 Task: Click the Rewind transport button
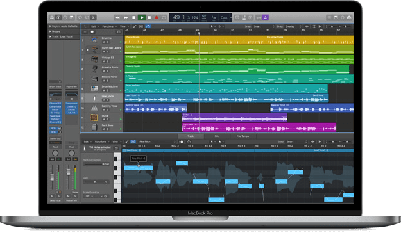pos(117,18)
